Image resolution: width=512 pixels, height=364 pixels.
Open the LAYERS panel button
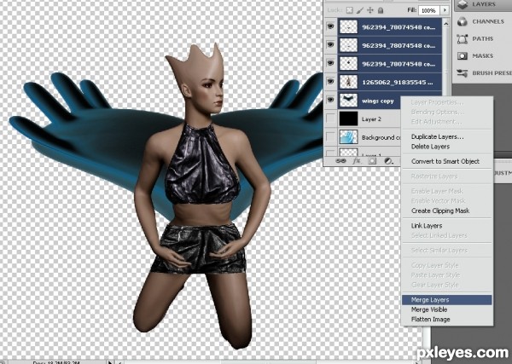[483, 4]
